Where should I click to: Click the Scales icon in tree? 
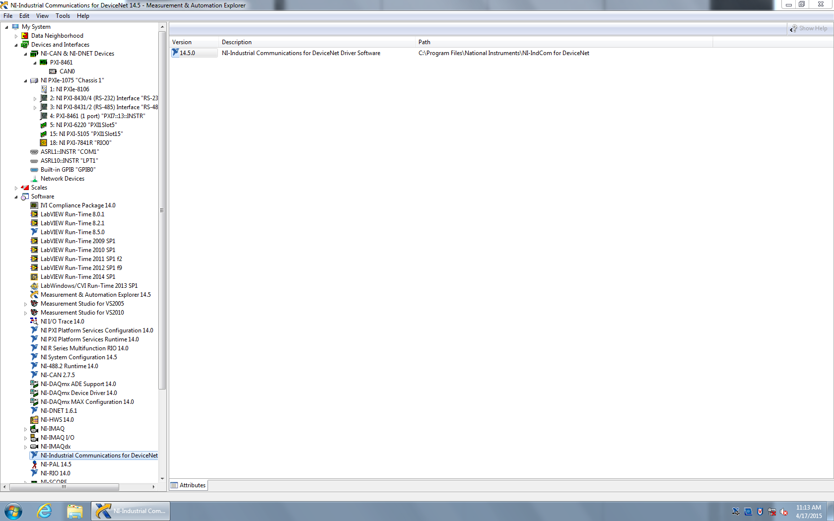point(25,188)
